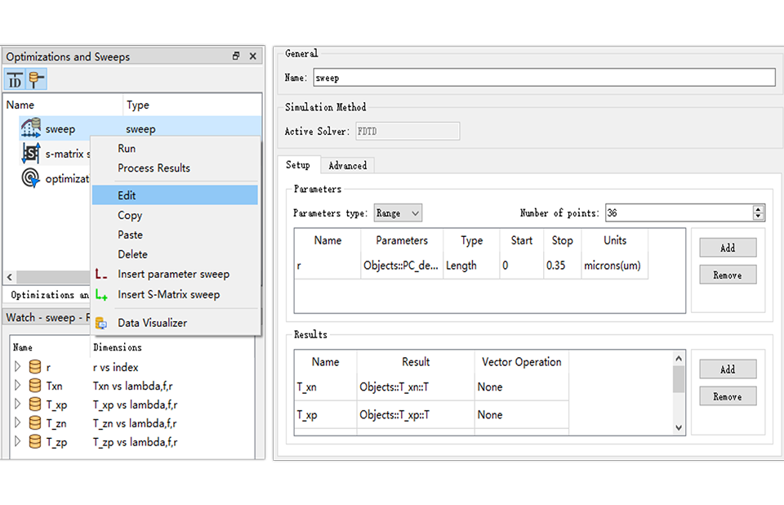Image resolution: width=784 pixels, height=505 pixels.
Task: Undock the Optimizations and Sweeps panel
Action: (236, 56)
